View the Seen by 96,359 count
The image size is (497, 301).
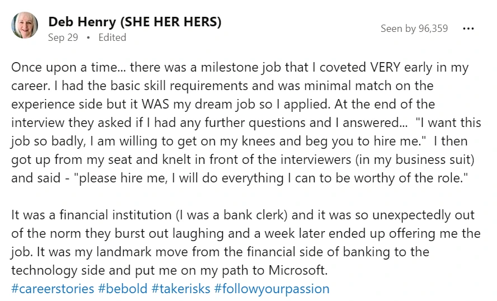coord(414,29)
